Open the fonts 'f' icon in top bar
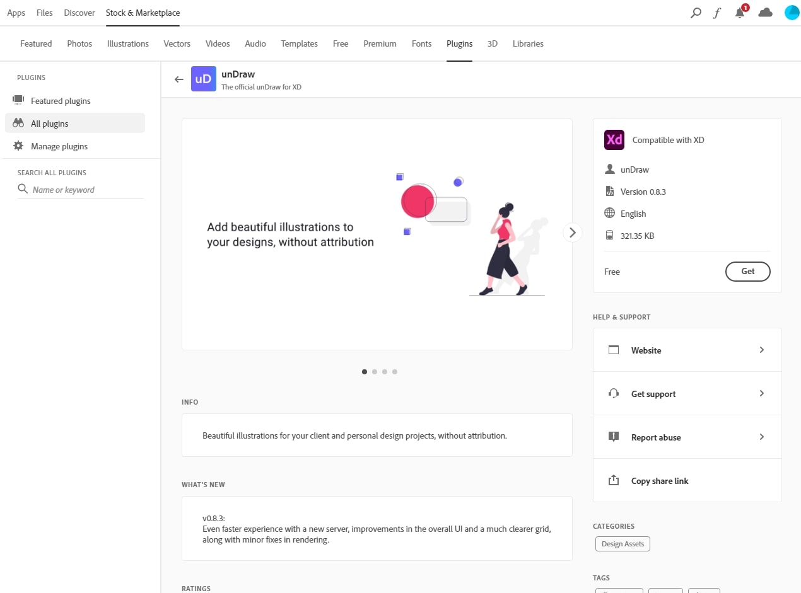 tap(717, 13)
